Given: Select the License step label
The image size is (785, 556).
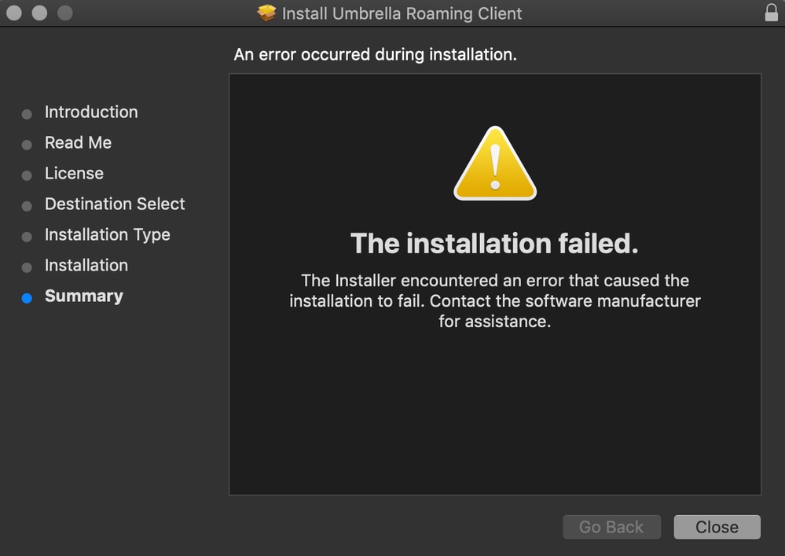Looking at the screenshot, I should 74,173.
